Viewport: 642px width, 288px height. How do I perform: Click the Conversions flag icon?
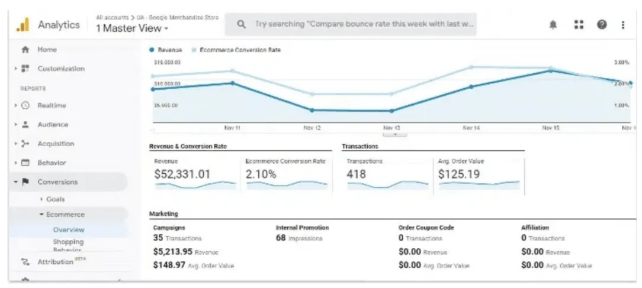(x=25, y=182)
